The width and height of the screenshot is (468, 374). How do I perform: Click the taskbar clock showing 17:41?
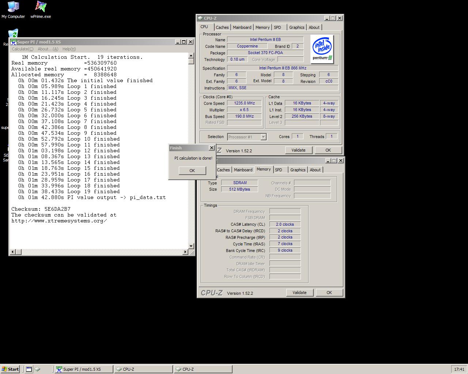(459, 369)
